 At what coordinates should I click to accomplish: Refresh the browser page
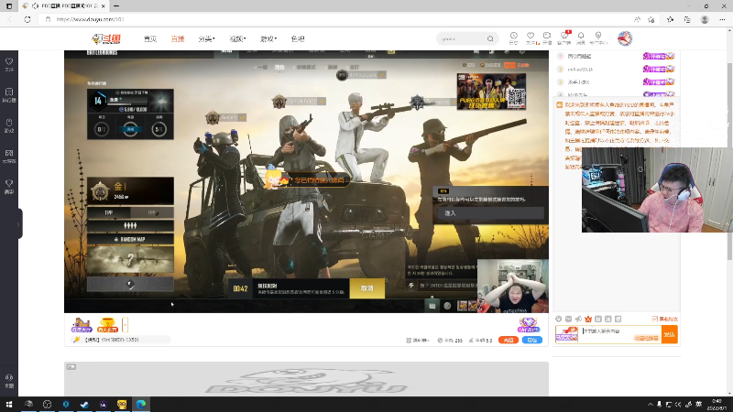[27, 19]
